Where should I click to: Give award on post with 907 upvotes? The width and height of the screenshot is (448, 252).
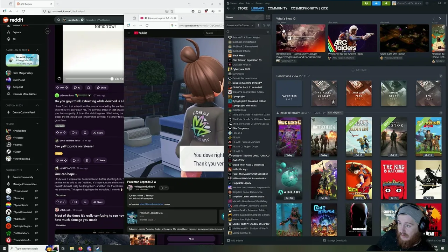[x=88, y=87]
